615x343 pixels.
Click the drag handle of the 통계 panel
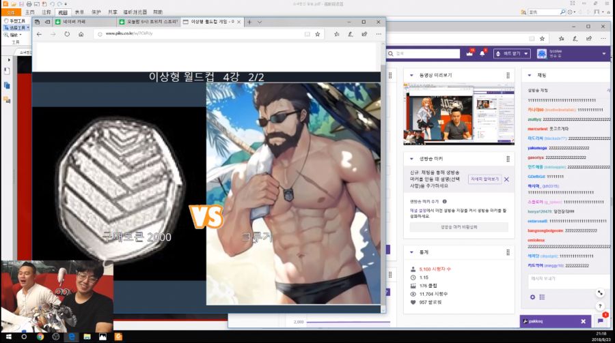[x=508, y=252]
